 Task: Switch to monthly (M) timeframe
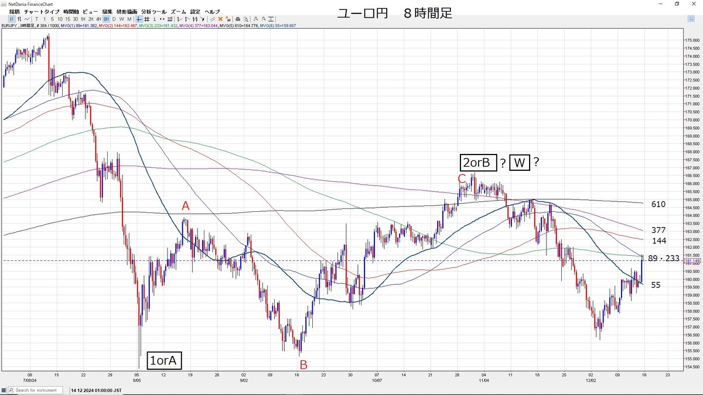coord(129,19)
